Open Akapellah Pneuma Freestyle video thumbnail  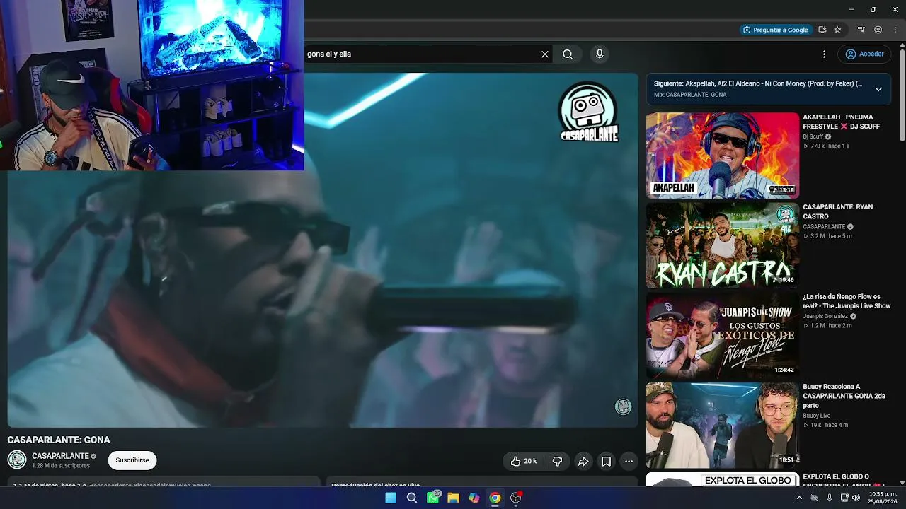[722, 156]
